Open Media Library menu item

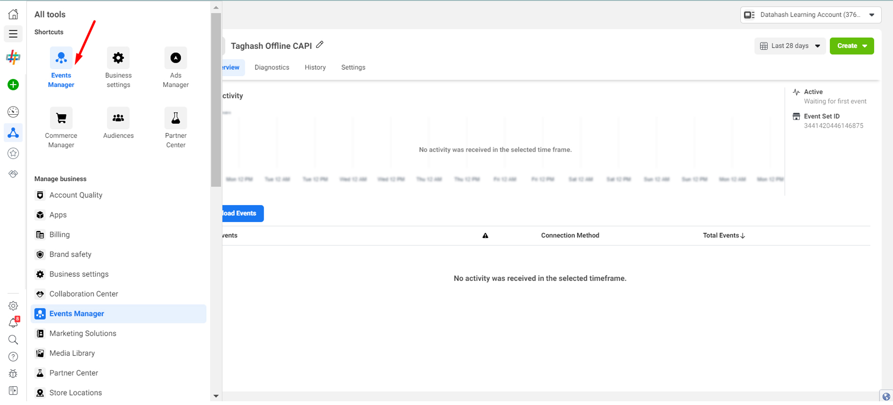click(118, 353)
